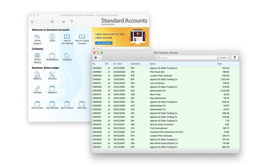Screen dimensions: 268x167
Task: Sort by Customer column header
Action: [139, 64]
